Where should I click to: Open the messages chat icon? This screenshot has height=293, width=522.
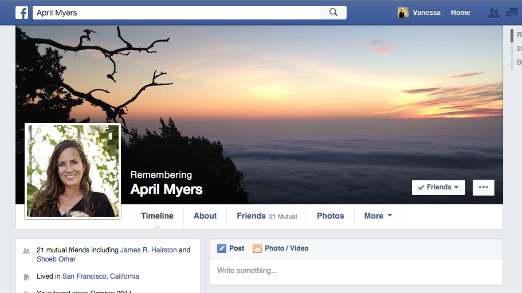[512, 13]
